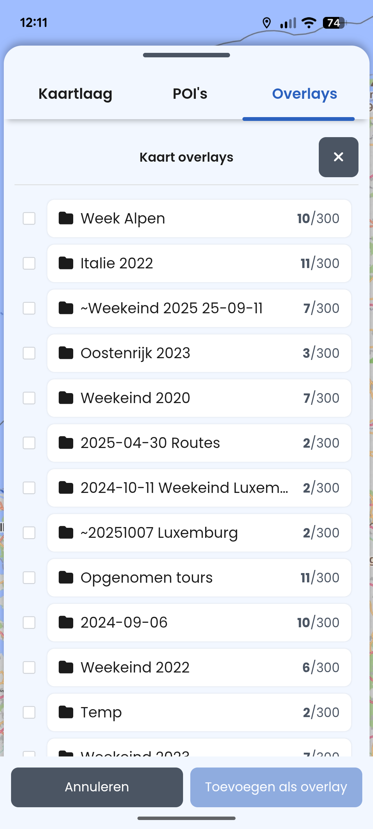Close the Kaart overlays panel with X
The height and width of the screenshot is (829, 373).
coord(338,157)
